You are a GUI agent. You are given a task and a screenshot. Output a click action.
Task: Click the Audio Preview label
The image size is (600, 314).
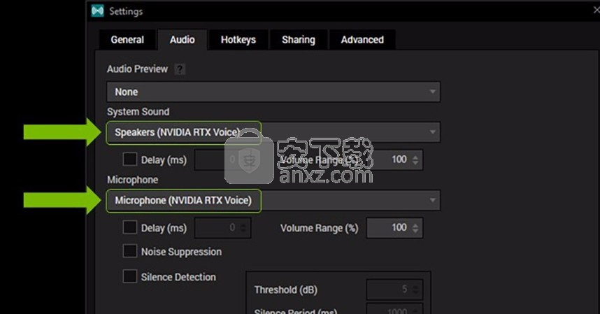click(x=137, y=69)
